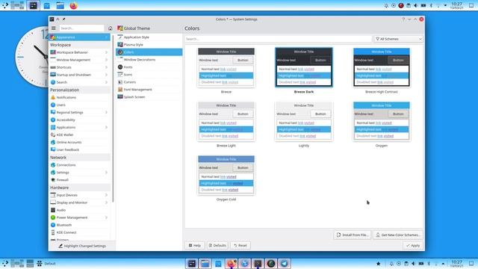478x269 pixels.
Task: Open the hamburger menu in System Settings
Action: pos(54,28)
